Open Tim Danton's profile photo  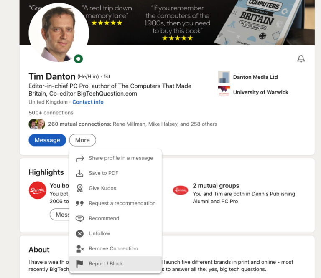[59, 32]
